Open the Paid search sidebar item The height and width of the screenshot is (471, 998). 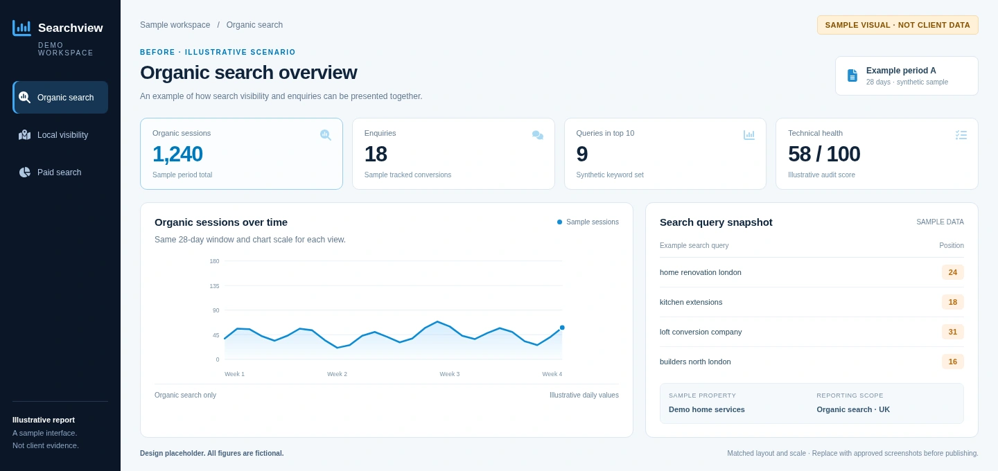point(60,172)
